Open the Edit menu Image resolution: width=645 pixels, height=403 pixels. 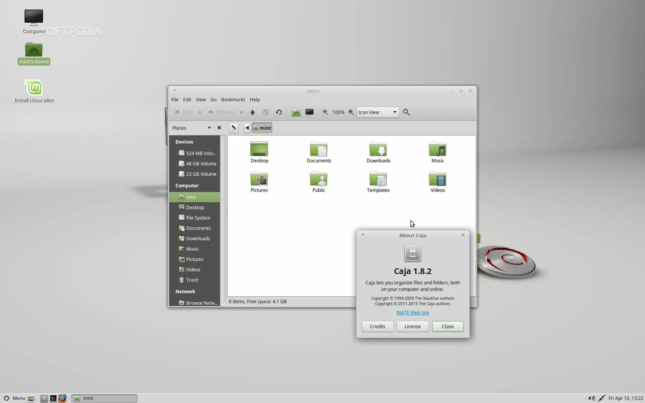tap(187, 99)
